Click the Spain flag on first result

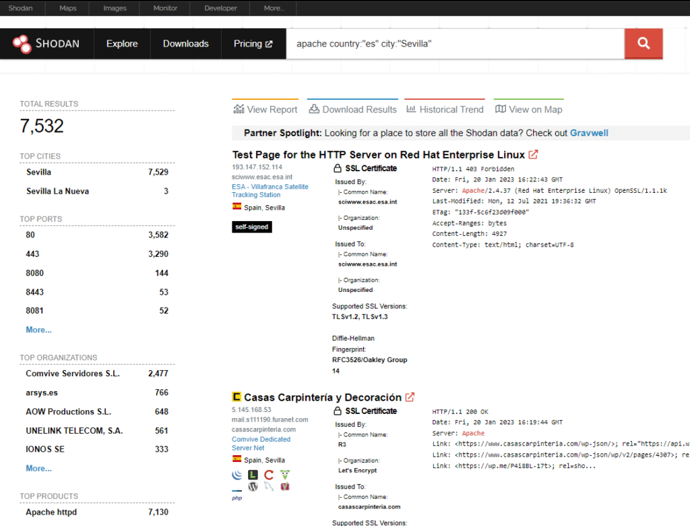(237, 207)
